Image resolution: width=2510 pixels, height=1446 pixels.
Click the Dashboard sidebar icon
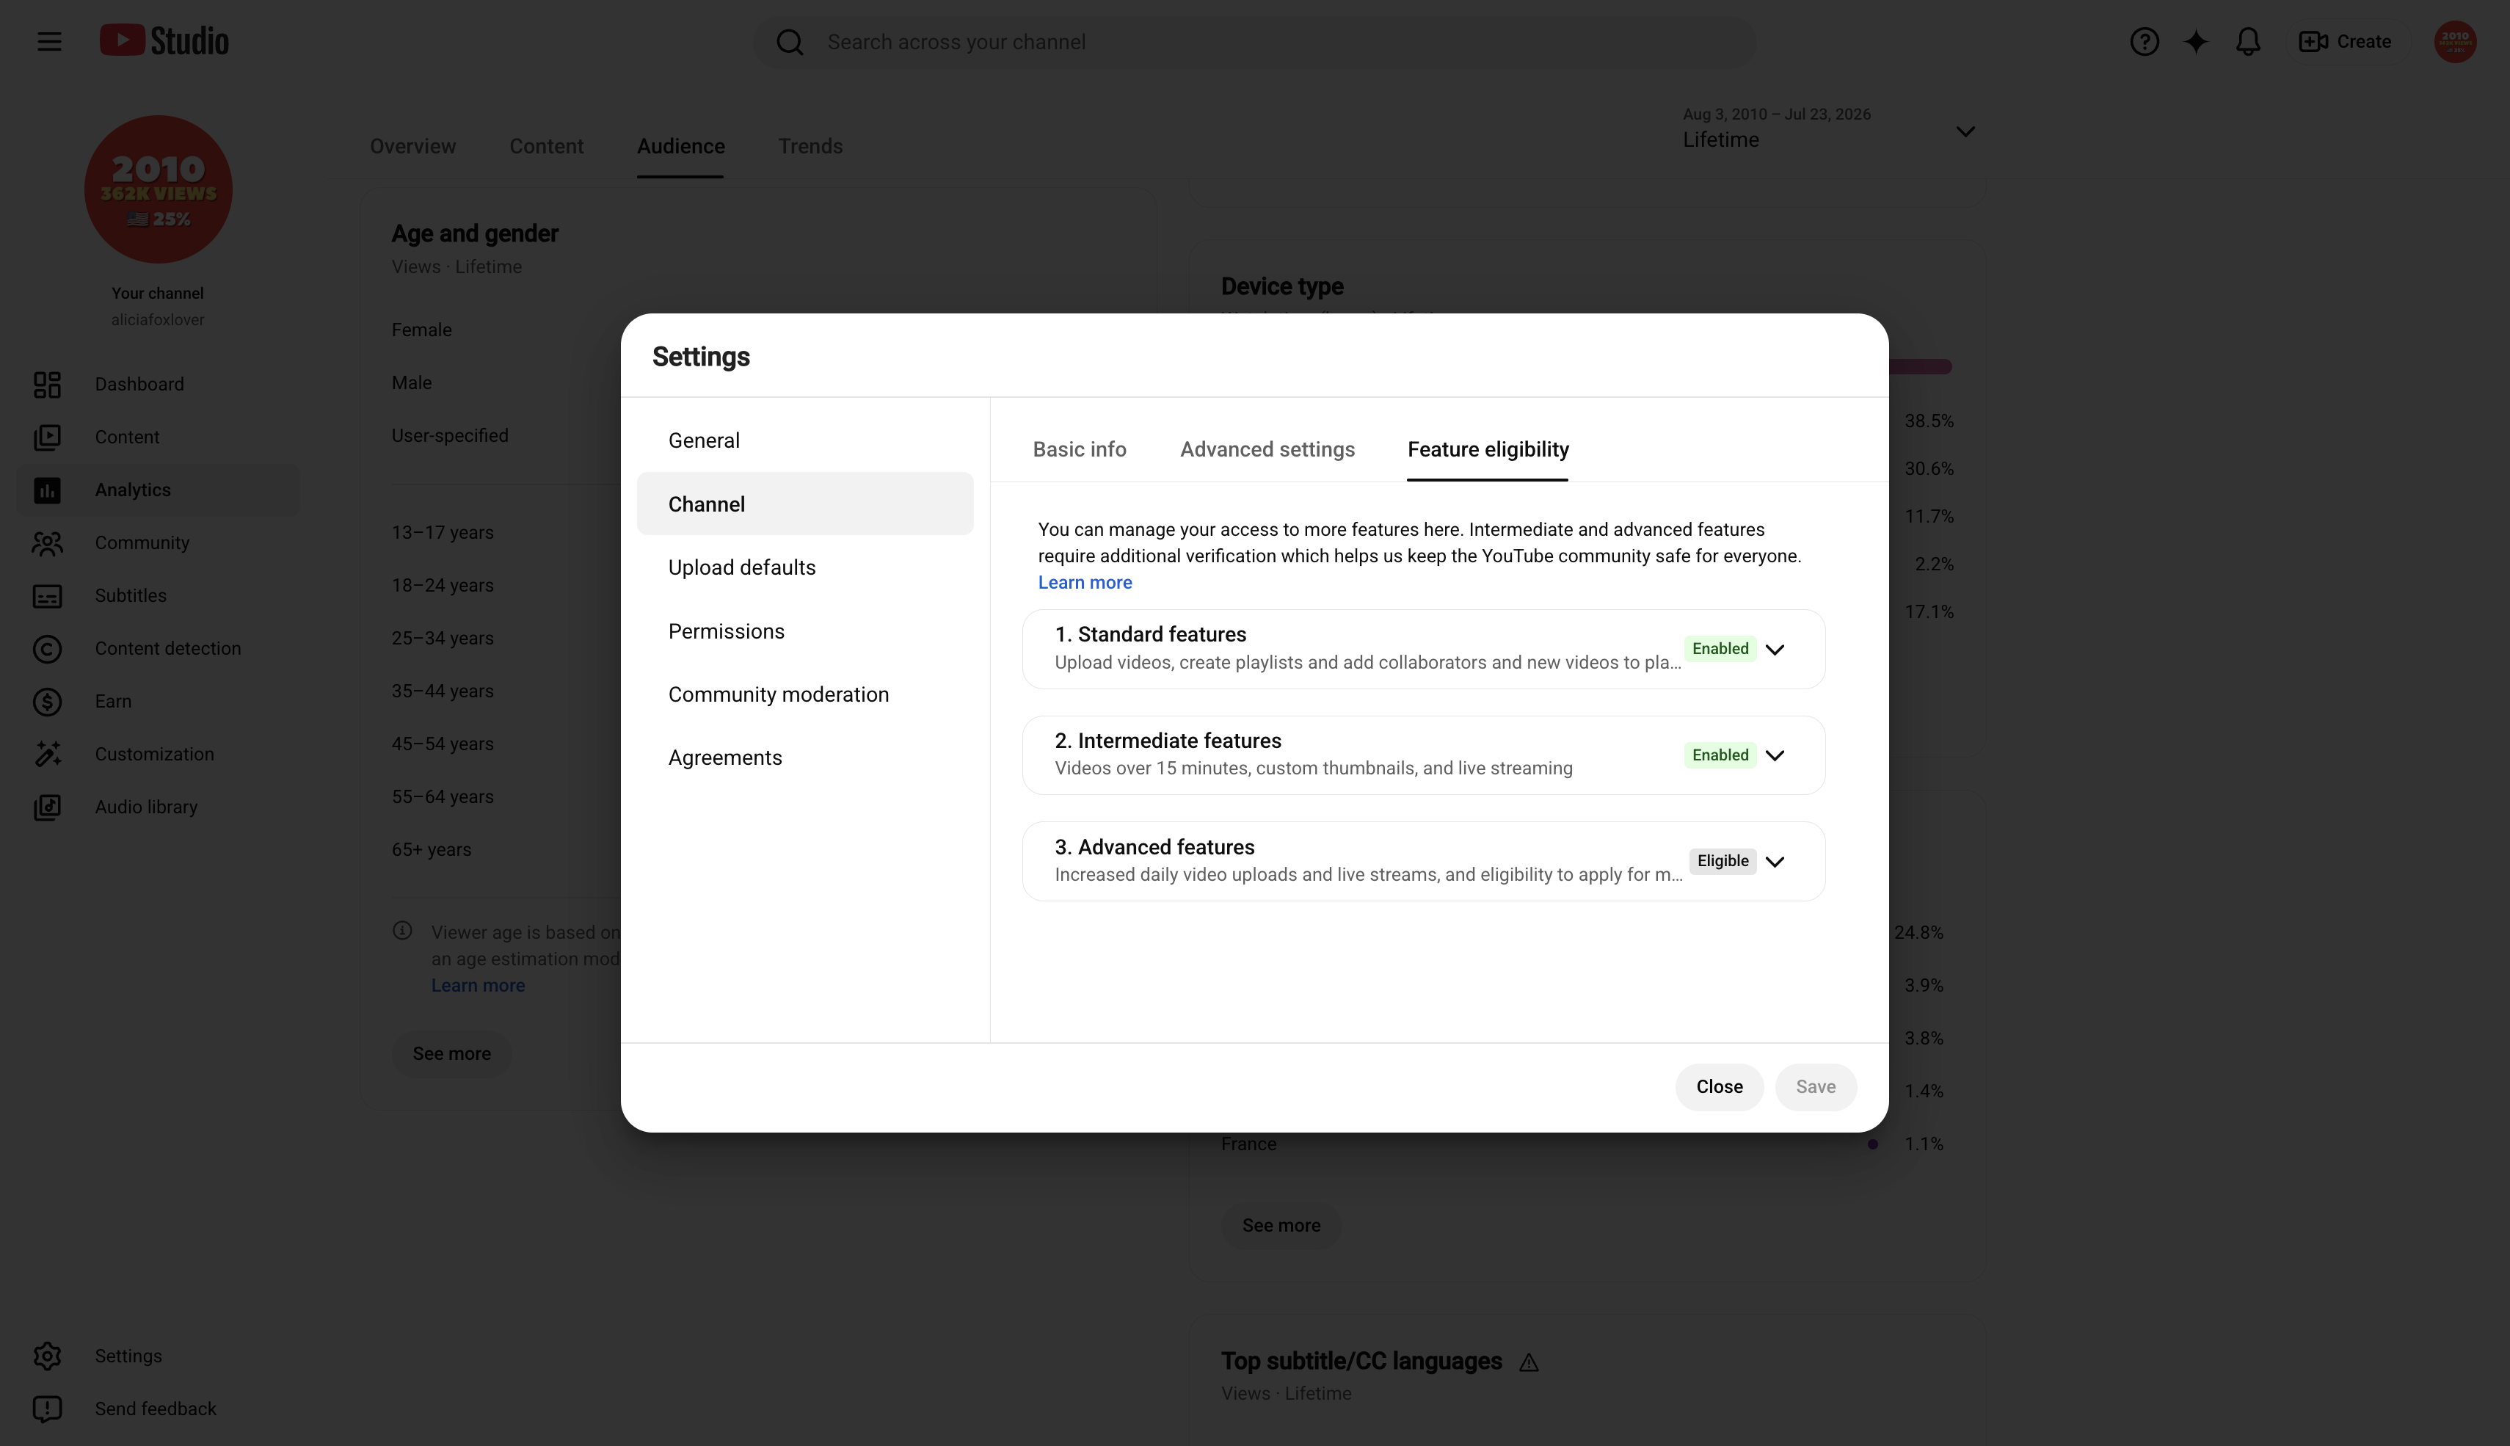tap(47, 385)
